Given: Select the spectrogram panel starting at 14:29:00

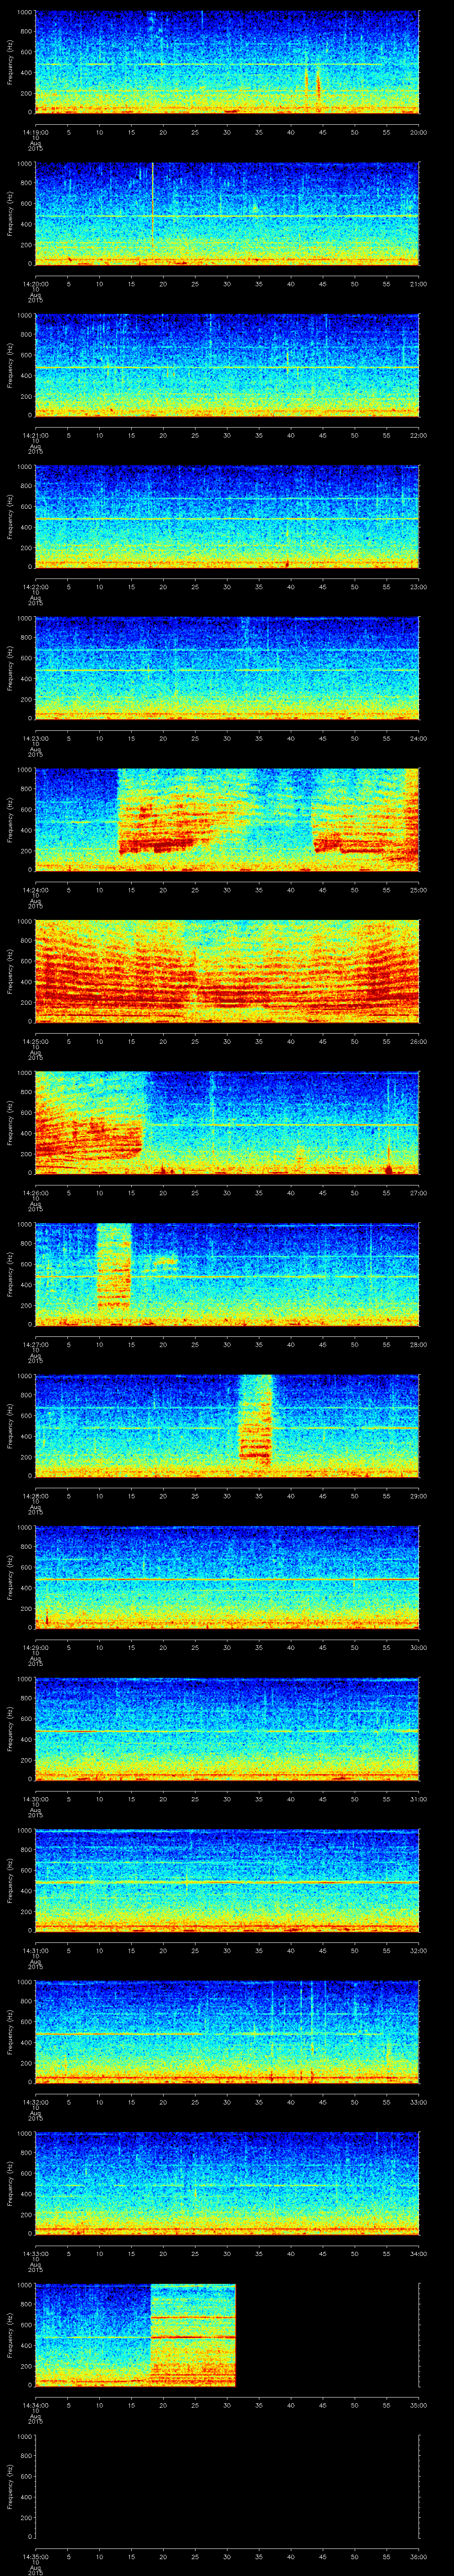Looking at the screenshot, I should coord(227,1577).
